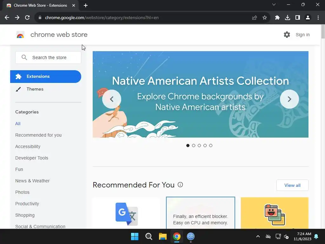Focus the Search the store field
This screenshot has height=244, width=325.
(48, 58)
